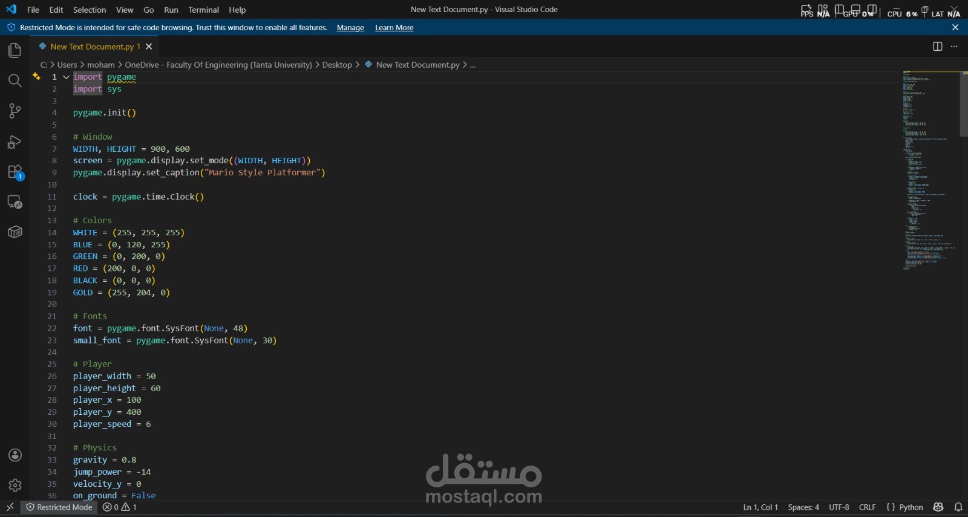Open the Extensions view

pyautogui.click(x=15, y=172)
